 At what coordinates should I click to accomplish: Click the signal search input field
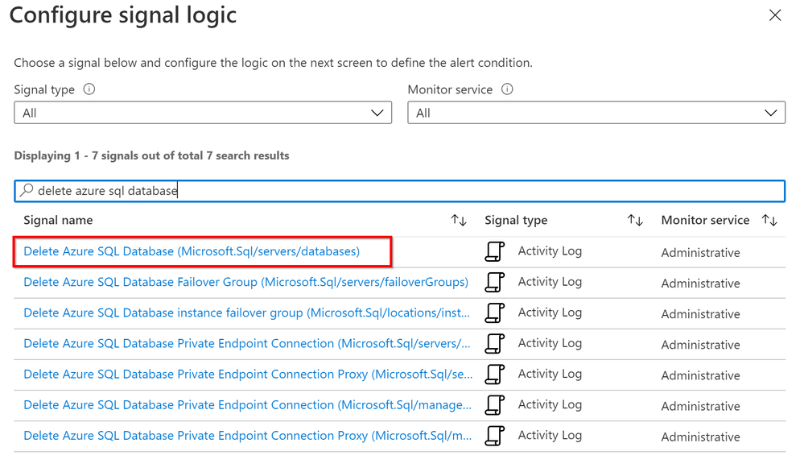[x=402, y=191]
